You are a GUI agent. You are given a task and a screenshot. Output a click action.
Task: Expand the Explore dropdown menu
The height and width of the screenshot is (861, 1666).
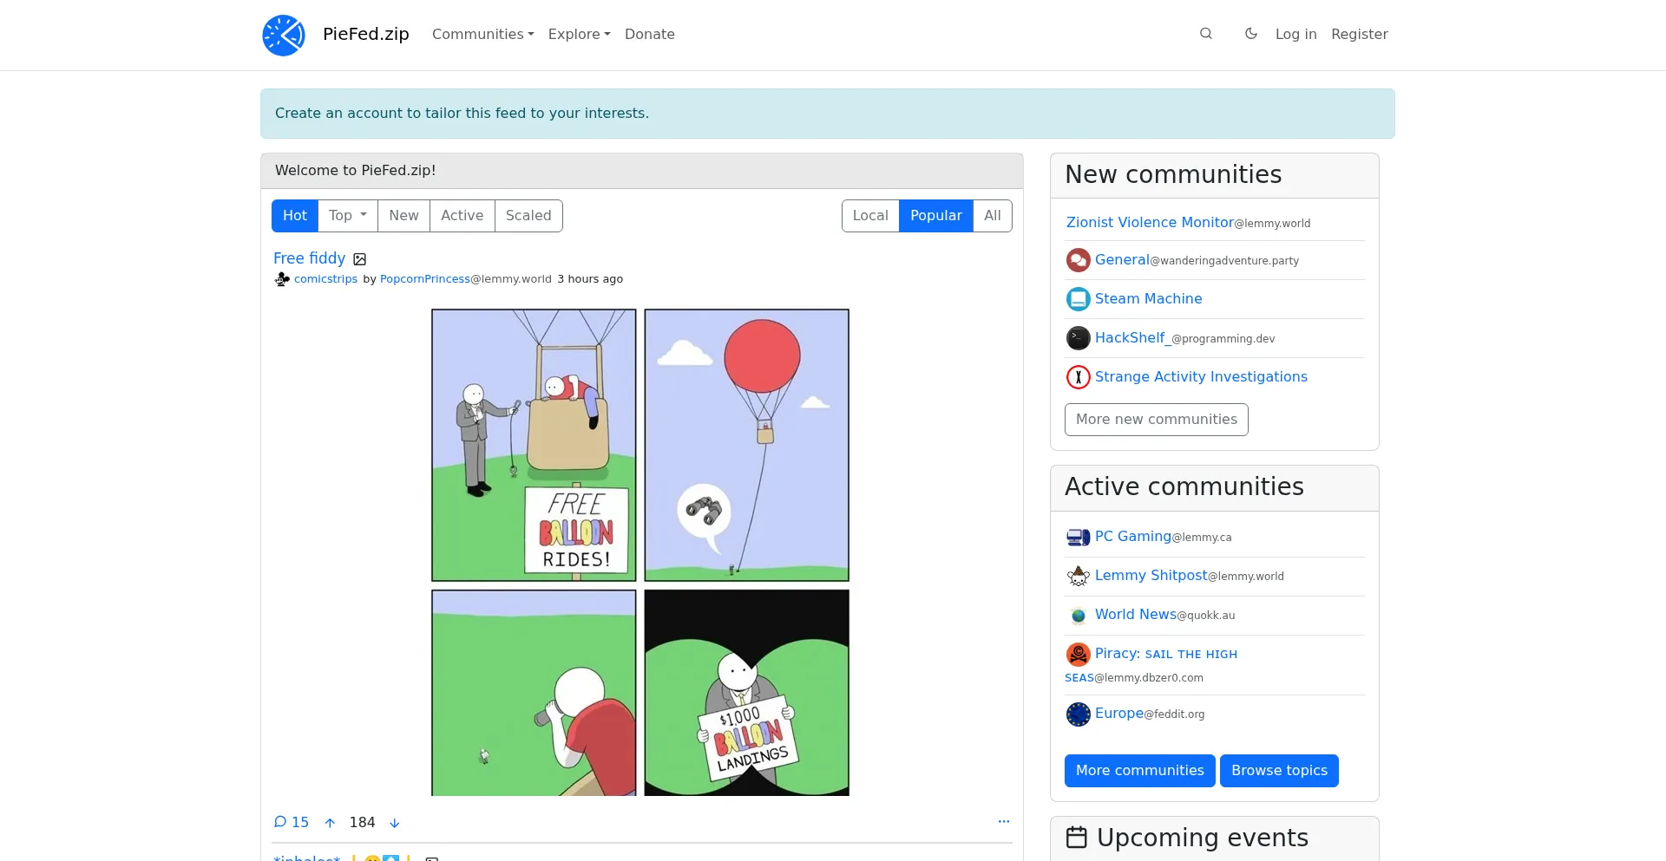[579, 34]
